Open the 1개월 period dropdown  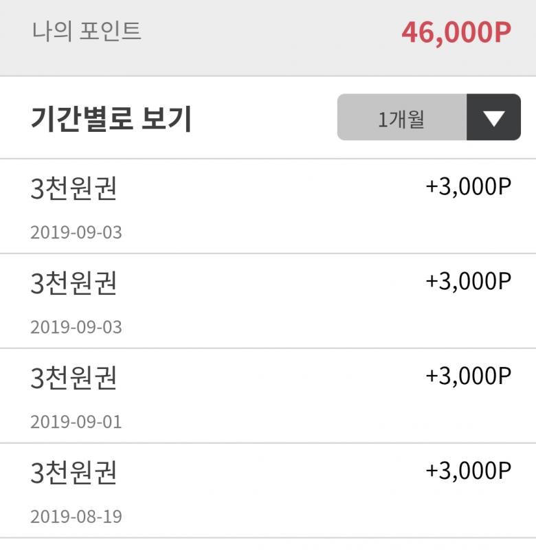402,117
